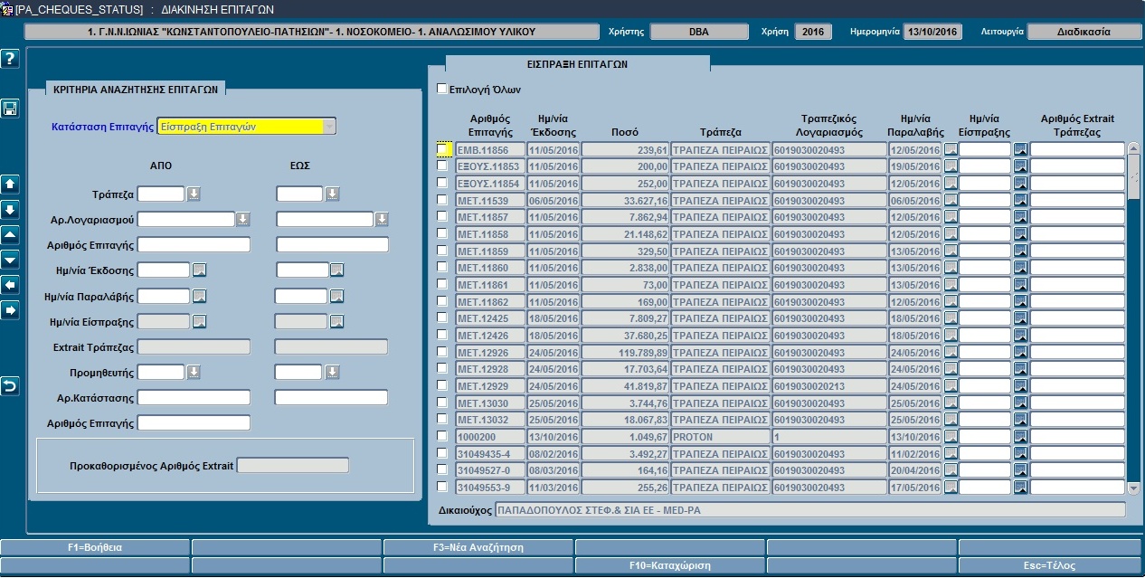The height and width of the screenshot is (578, 1145).
Task: Open Είσπραξης calendar icon in row ΜΕΤ.11860
Action: (1020, 268)
